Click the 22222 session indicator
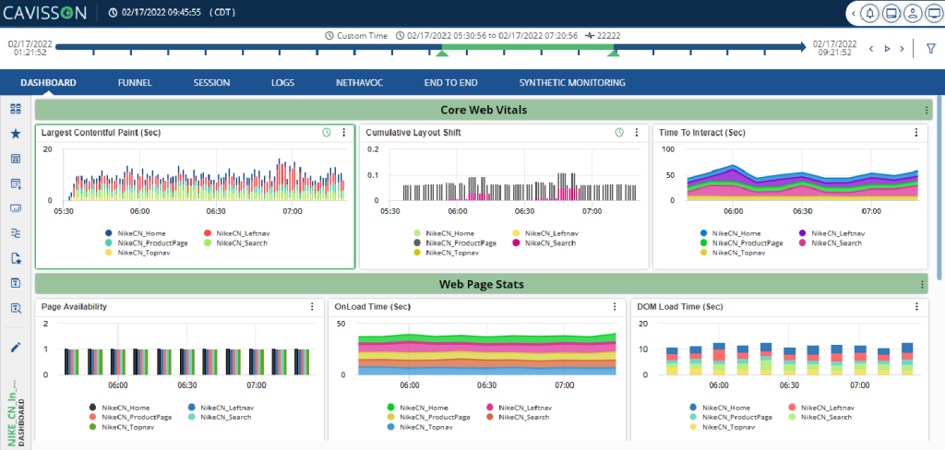 [602, 36]
